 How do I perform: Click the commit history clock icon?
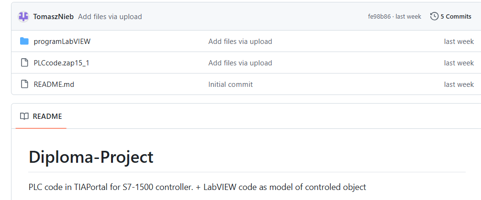(x=434, y=17)
